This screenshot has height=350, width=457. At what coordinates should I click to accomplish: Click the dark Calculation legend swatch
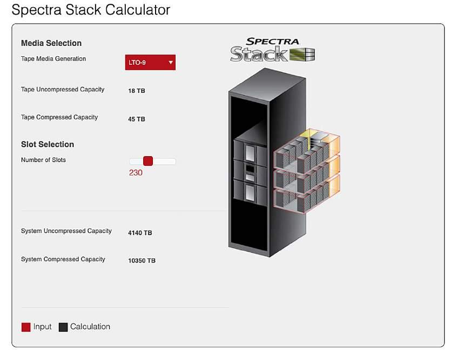tap(63, 327)
